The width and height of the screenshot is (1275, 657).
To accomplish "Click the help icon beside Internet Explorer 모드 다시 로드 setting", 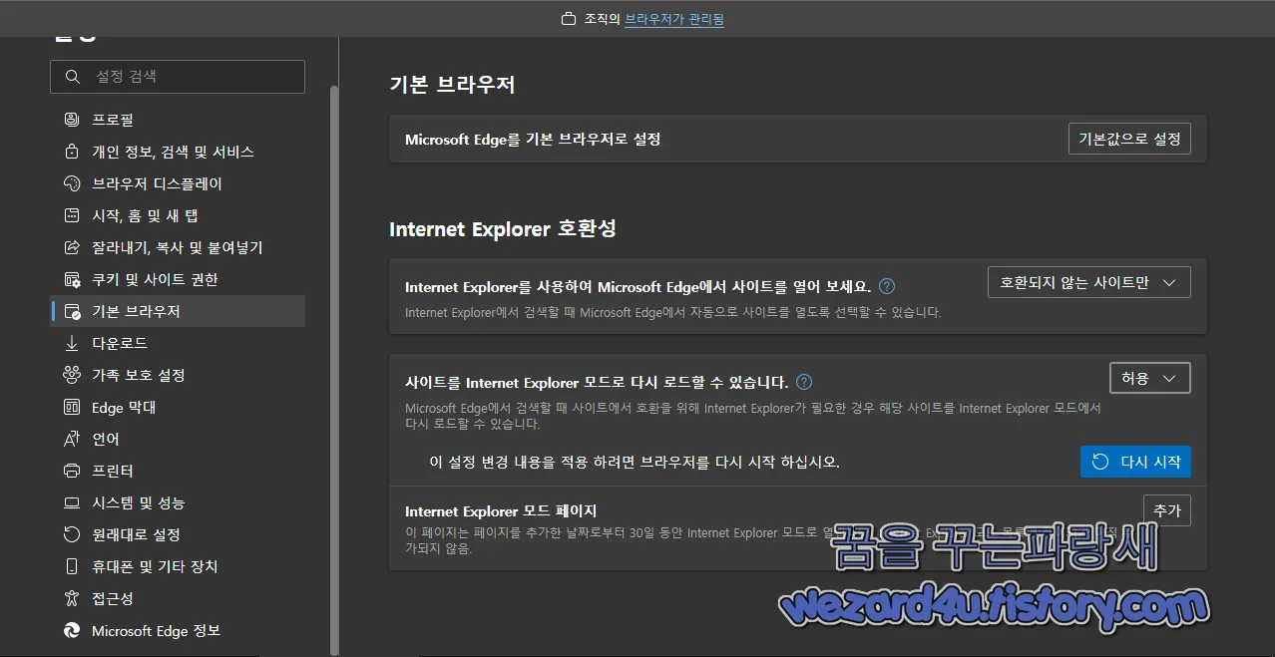I will click(x=803, y=381).
